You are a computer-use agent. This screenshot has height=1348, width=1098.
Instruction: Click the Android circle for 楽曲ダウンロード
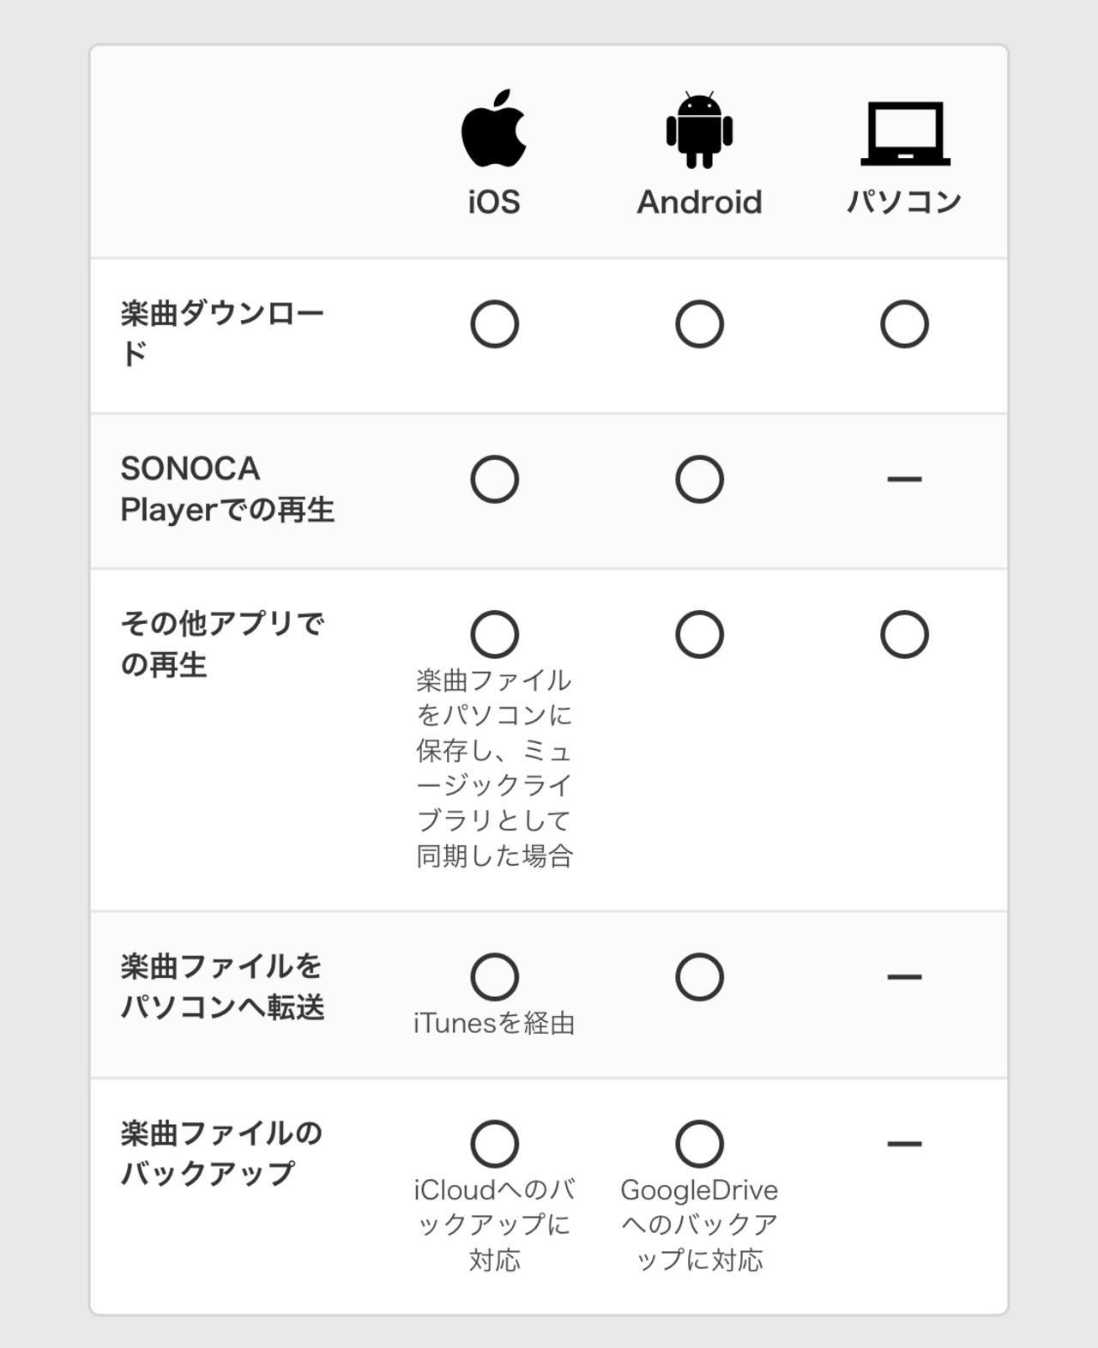(x=700, y=324)
